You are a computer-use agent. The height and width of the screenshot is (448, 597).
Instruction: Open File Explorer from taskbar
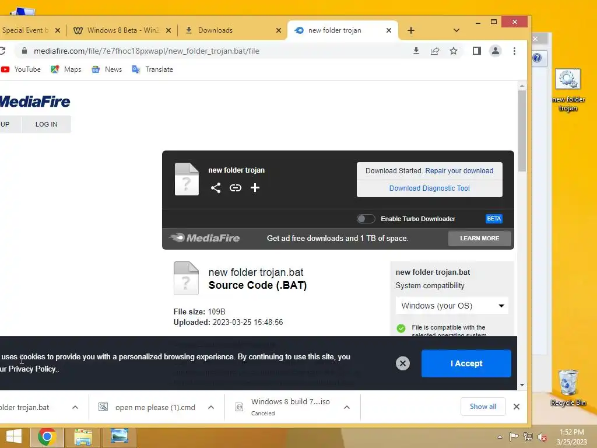[83, 437]
